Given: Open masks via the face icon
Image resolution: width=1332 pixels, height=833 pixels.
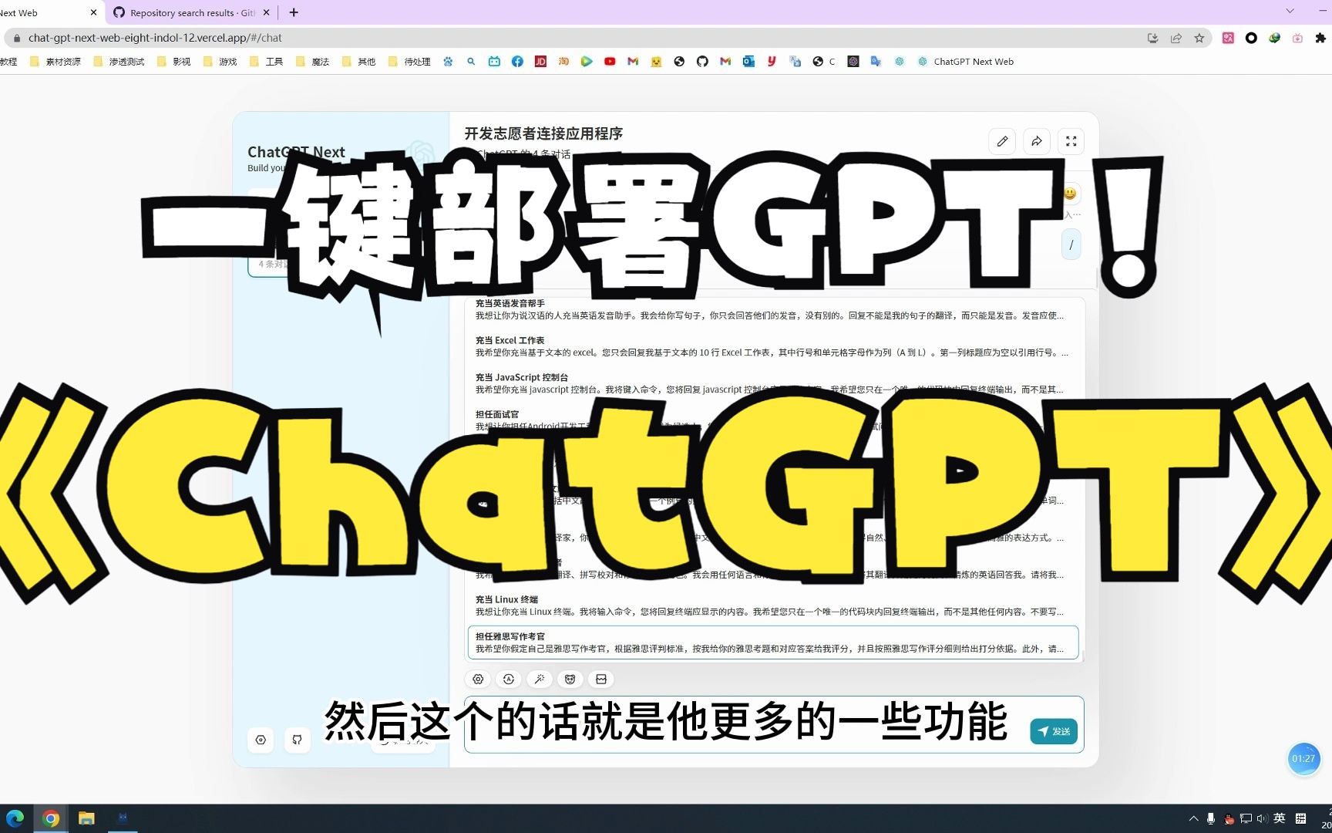Looking at the screenshot, I should click(570, 679).
